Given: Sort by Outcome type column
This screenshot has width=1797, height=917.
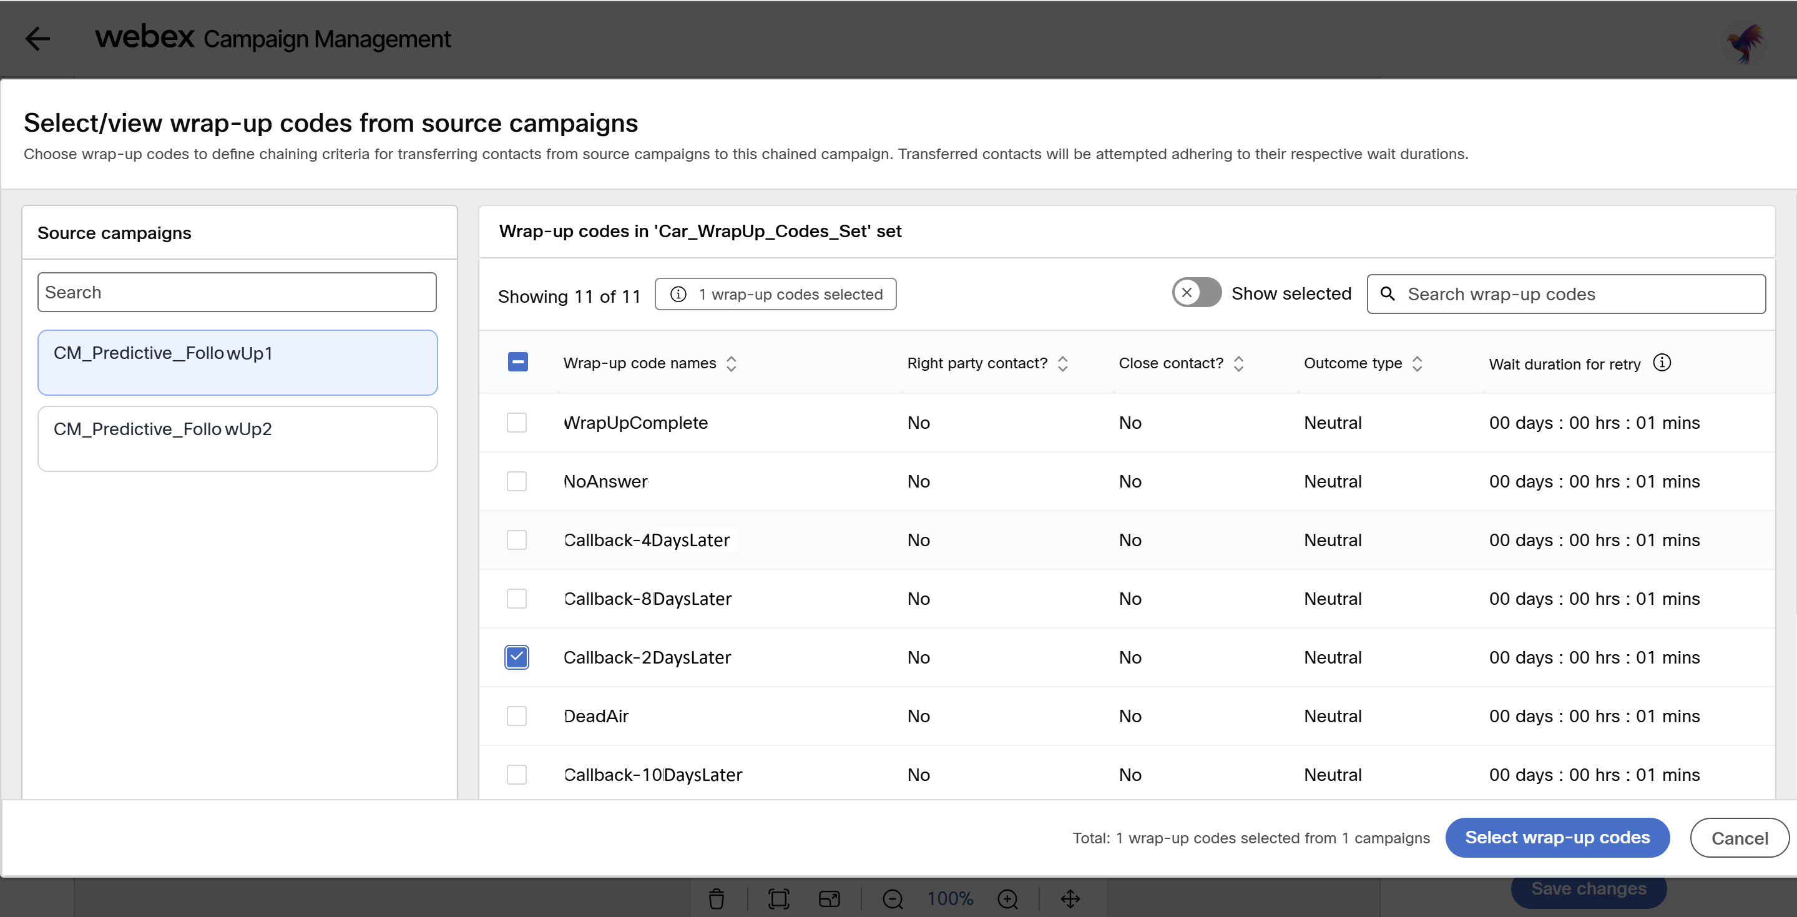Looking at the screenshot, I should [1417, 363].
